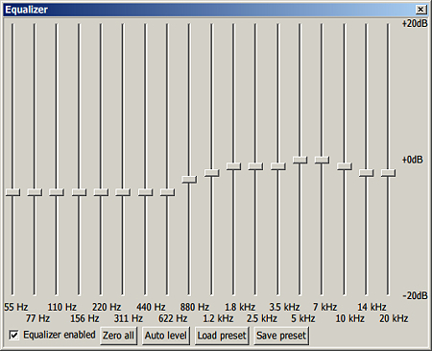Viewport: 432px width, 351px height.
Task: Close the Equalizer window
Action: tap(420, 10)
